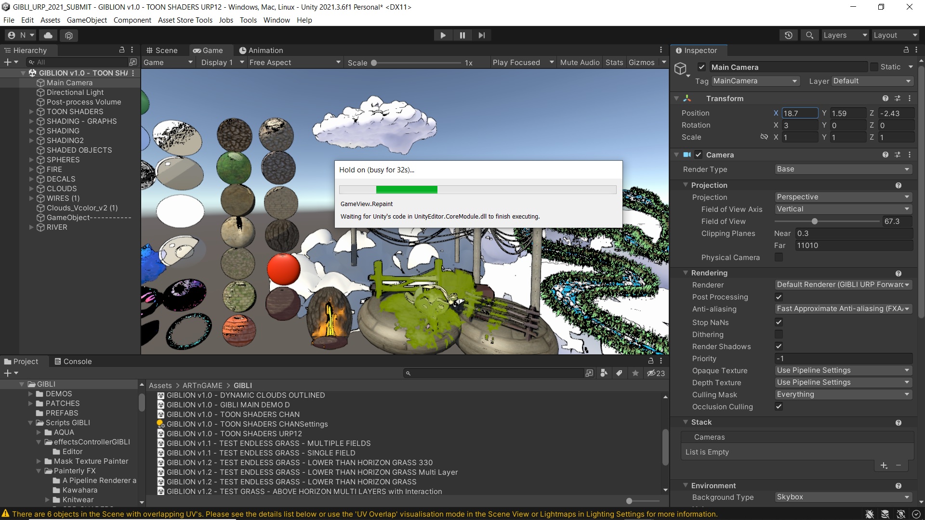This screenshot has width=925, height=520.
Task: Click the Pause button in toolbar
Action: click(462, 35)
